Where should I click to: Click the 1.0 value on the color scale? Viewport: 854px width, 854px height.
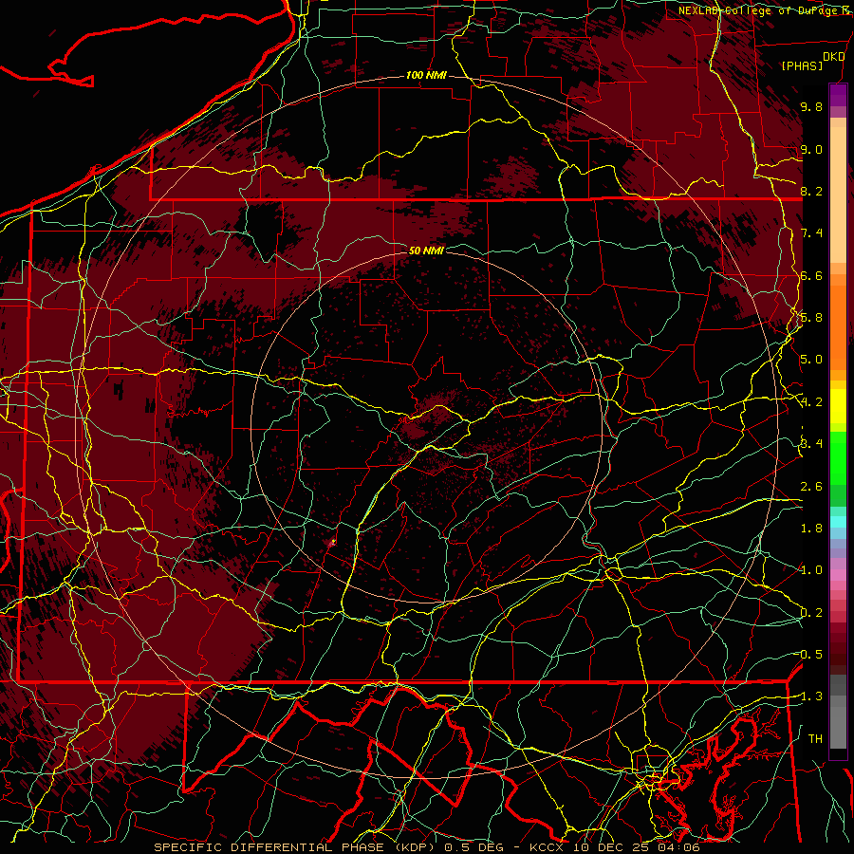[x=811, y=570]
